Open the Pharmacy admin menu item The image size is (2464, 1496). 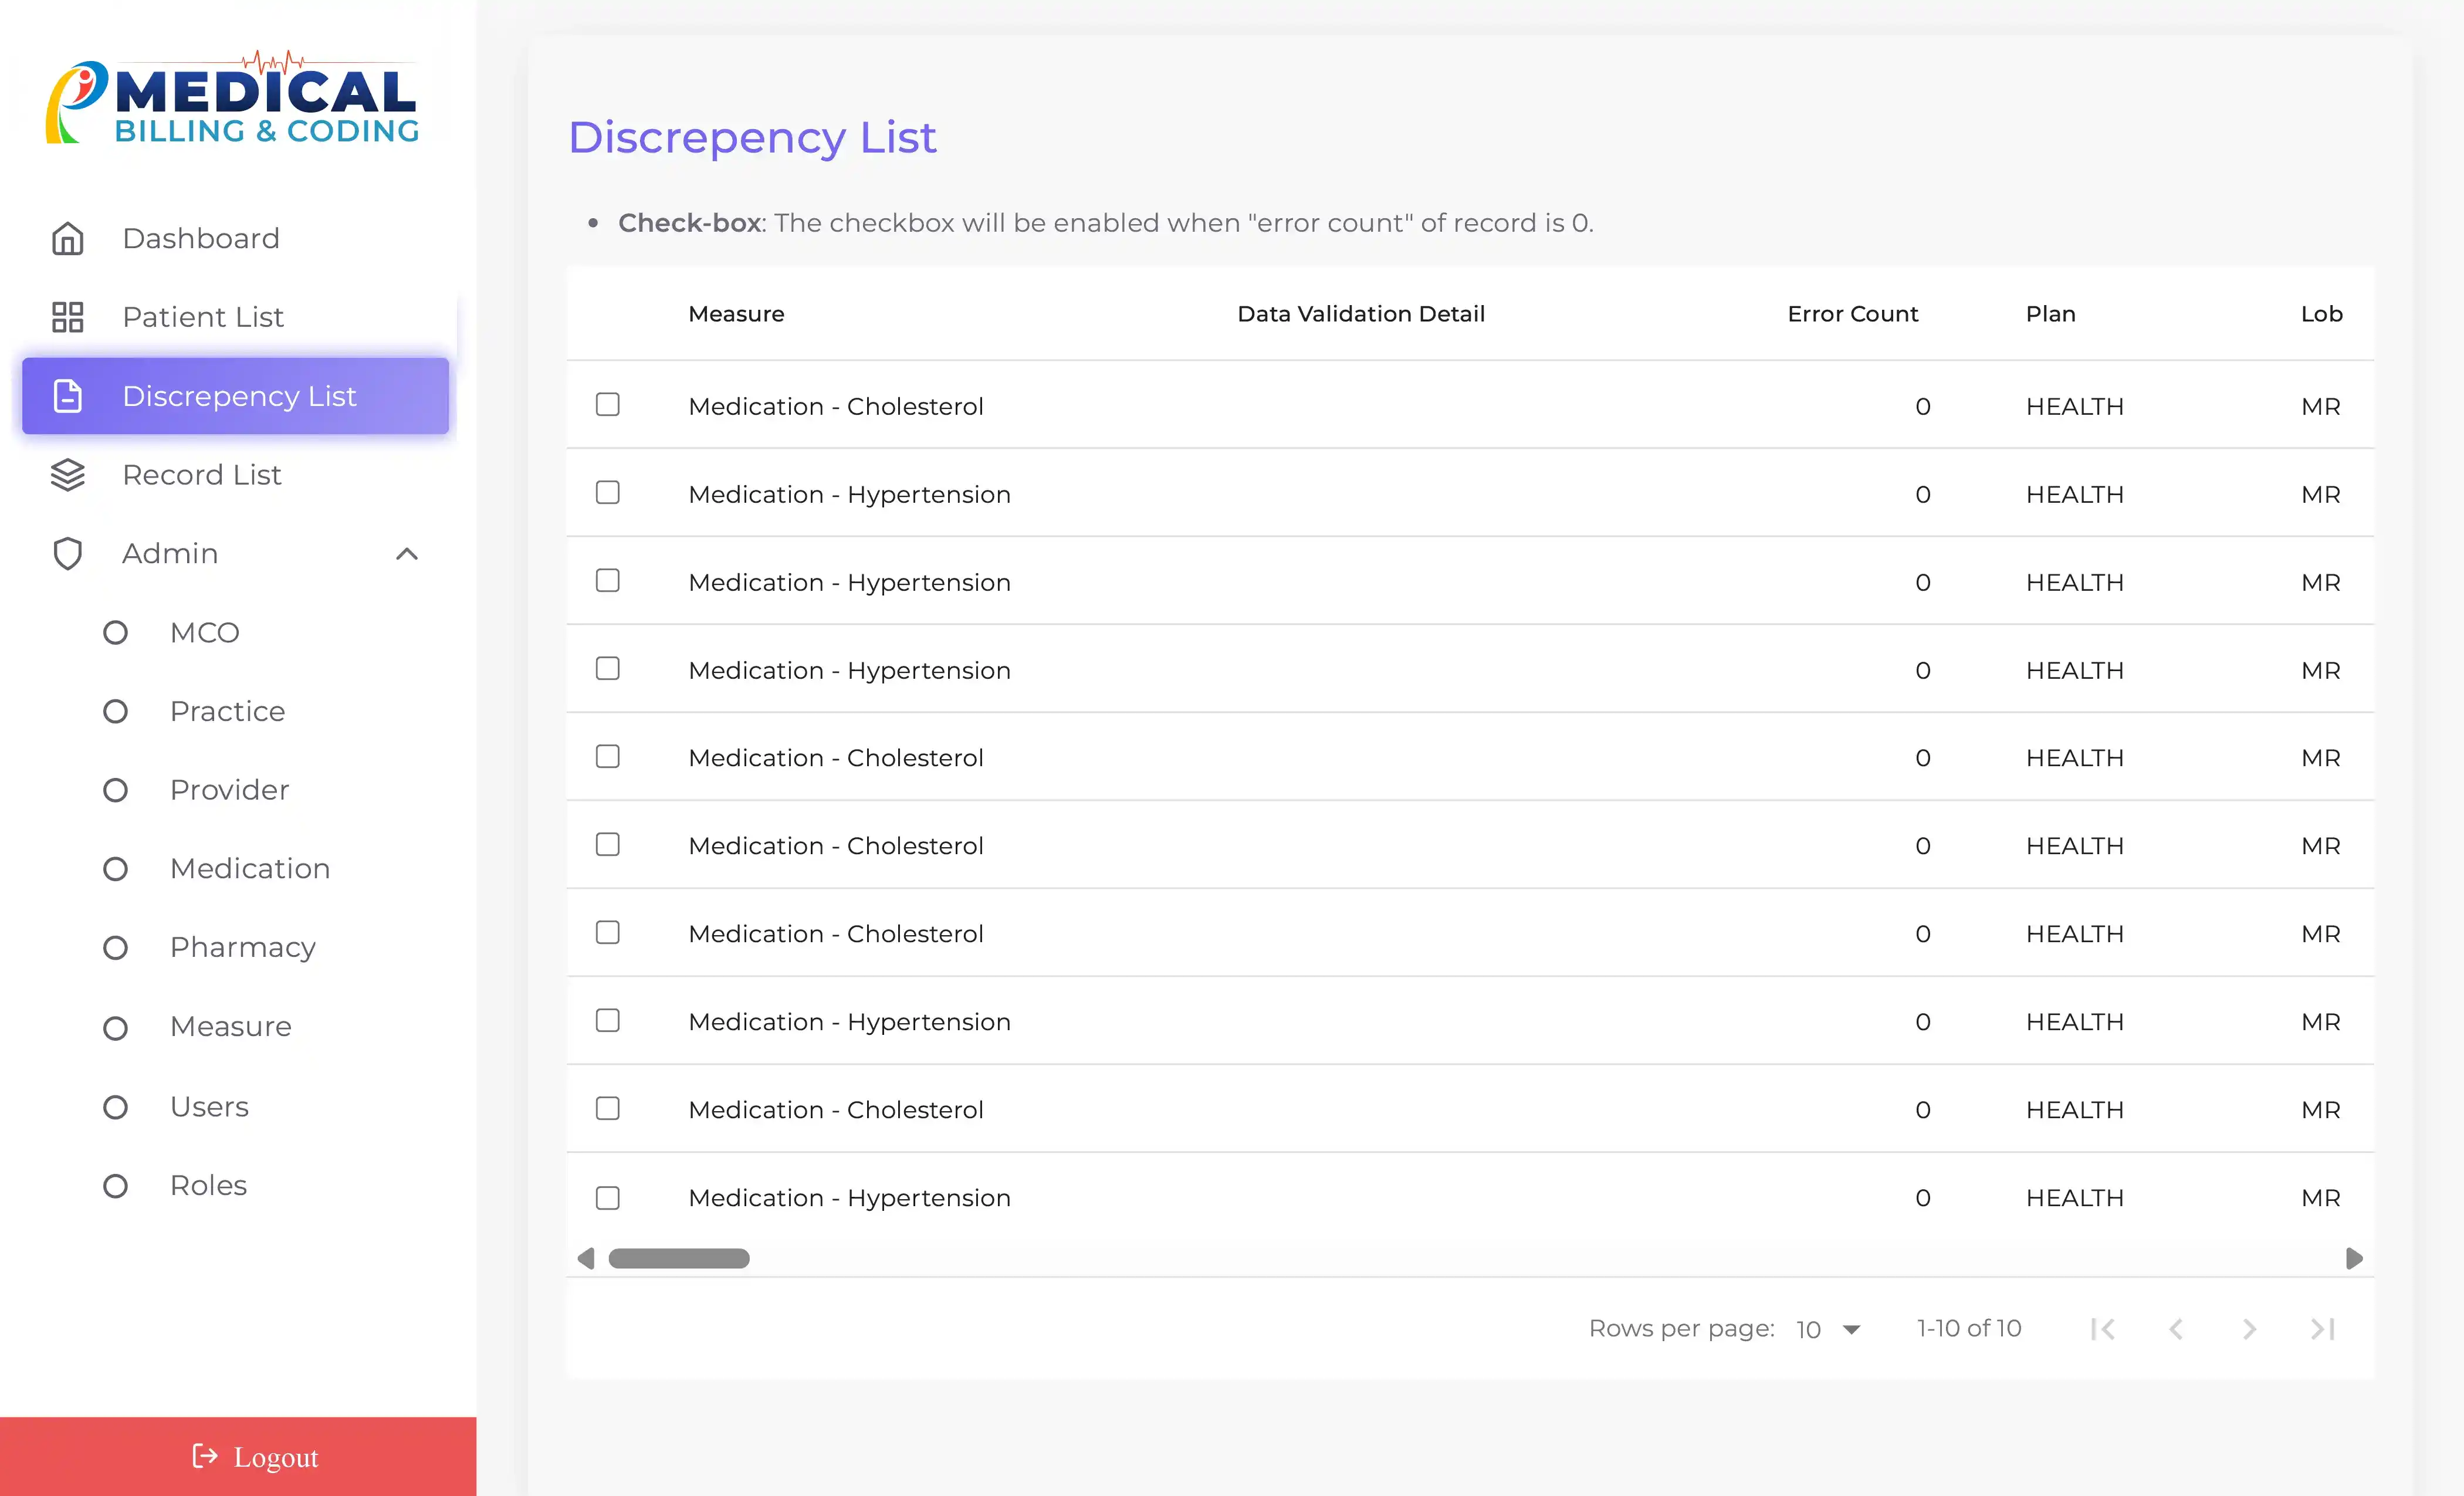243,947
